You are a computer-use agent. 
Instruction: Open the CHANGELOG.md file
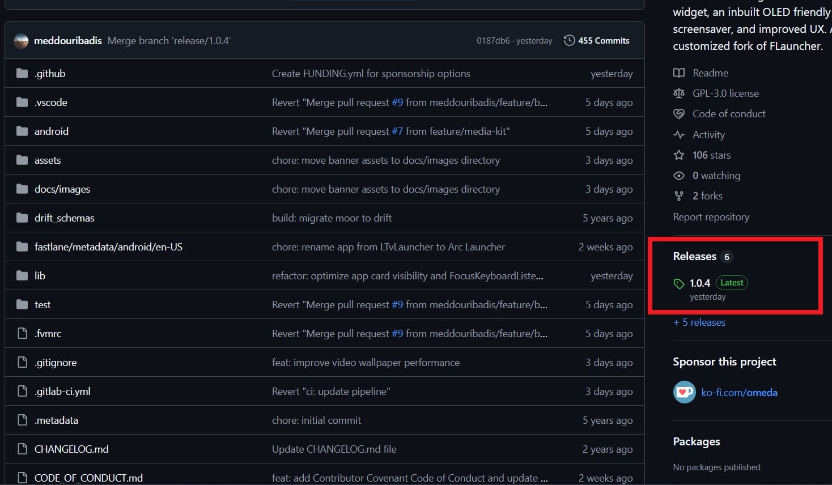pyautogui.click(x=71, y=449)
